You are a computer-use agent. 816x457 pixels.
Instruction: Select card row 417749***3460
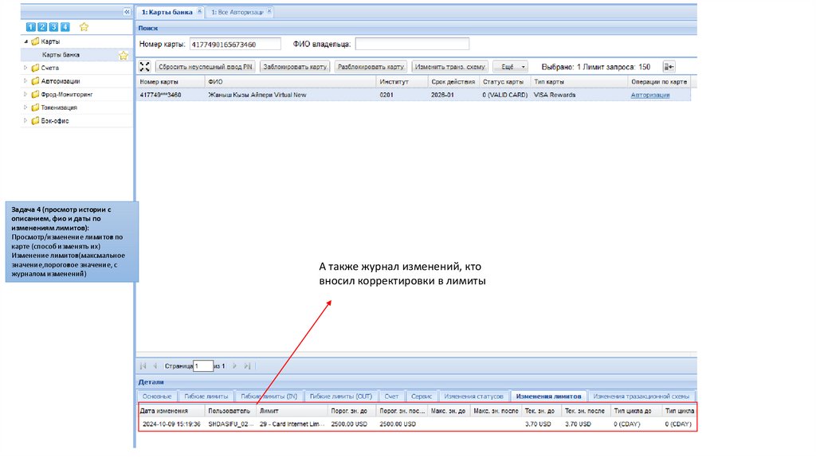[x=414, y=96]
